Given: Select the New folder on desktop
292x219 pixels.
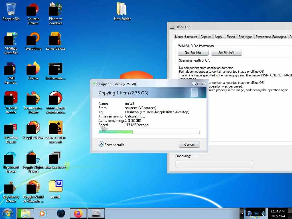Looking at the screenshot, I should (x=122, y=11).
